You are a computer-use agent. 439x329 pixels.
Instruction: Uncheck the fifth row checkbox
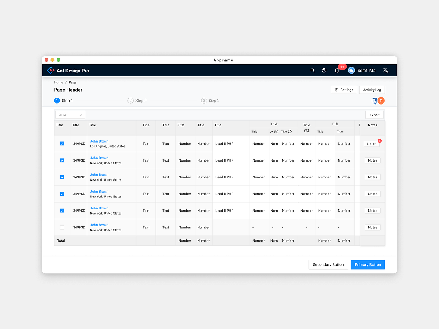click(62, 211)
